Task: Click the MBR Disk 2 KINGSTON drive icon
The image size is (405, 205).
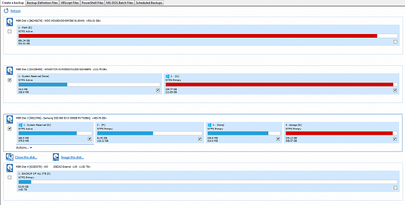Action: click(10, 71)
